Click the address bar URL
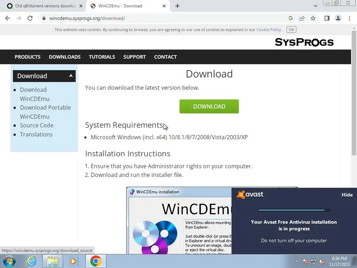Viewport: 357px width, 268px height. click(x=87, y=18)
